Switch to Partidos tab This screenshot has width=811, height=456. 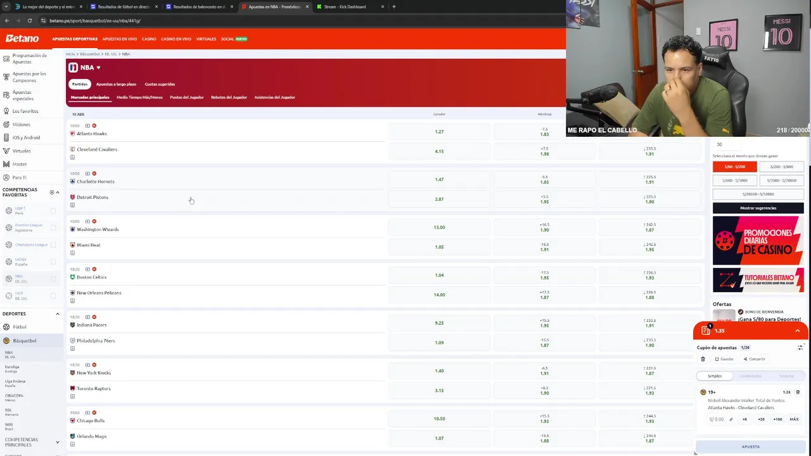point(80,84)
